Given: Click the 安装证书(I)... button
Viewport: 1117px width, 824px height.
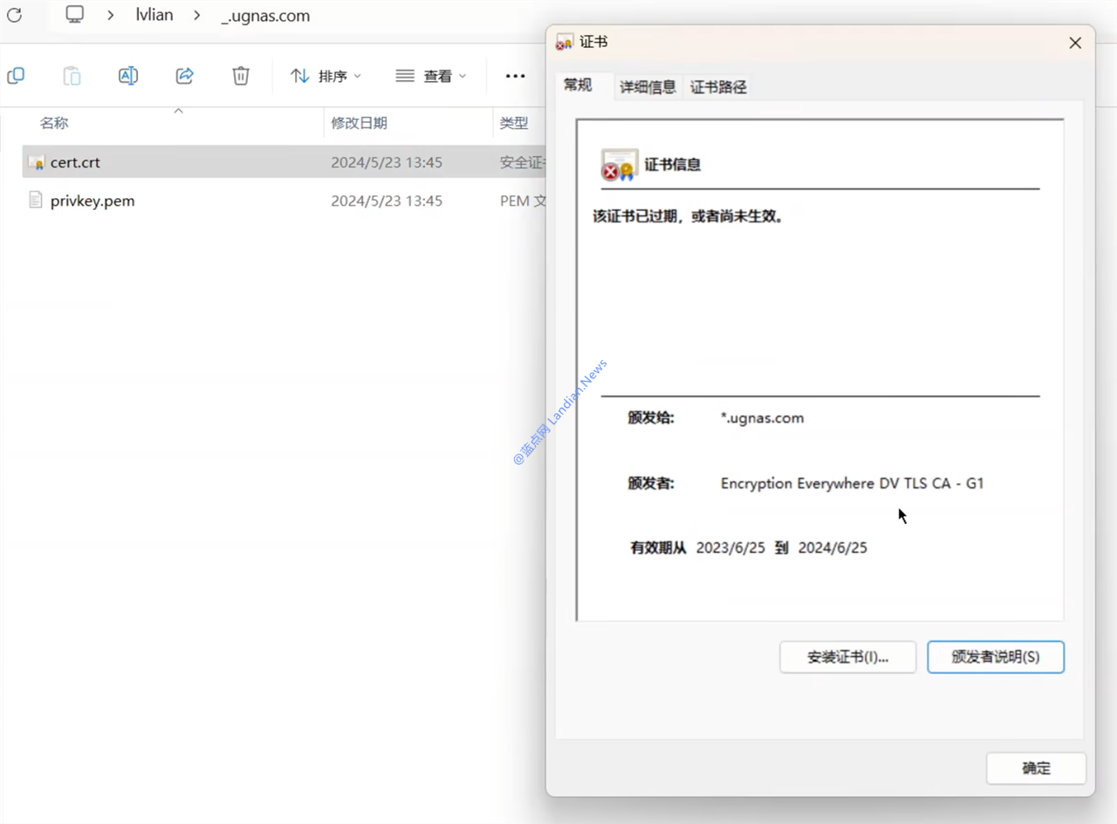Looking at the screenshot, I should 848,657.
